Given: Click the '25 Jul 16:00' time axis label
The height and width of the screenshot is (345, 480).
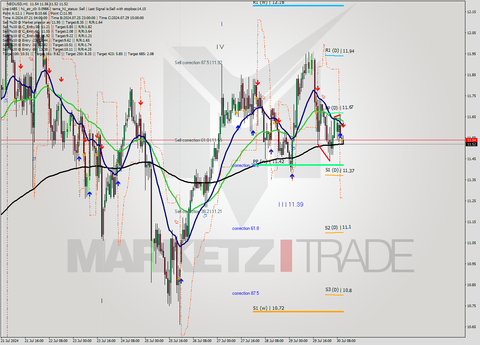Looking at the screenshot, I should (178, 341).
